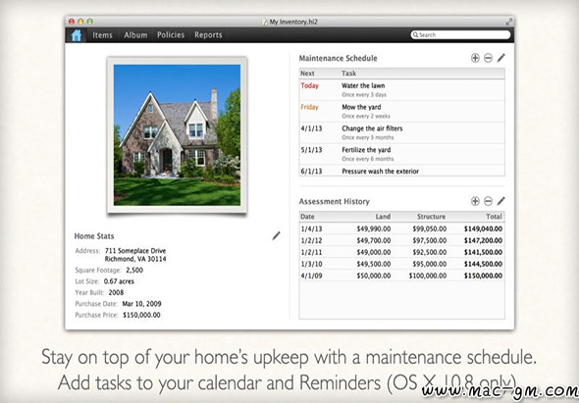
Task: Switch to the Items tab
Action: click(x=102, y=35)
